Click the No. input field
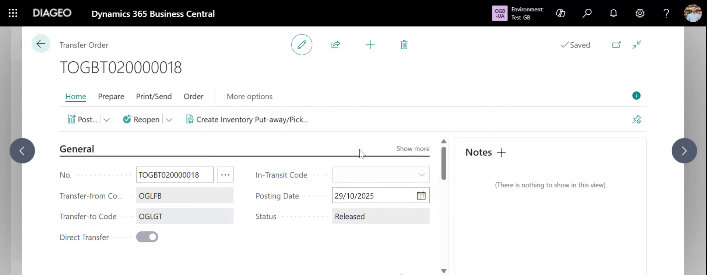The width and height of the screenshot is (707, 275). (175, 175)
